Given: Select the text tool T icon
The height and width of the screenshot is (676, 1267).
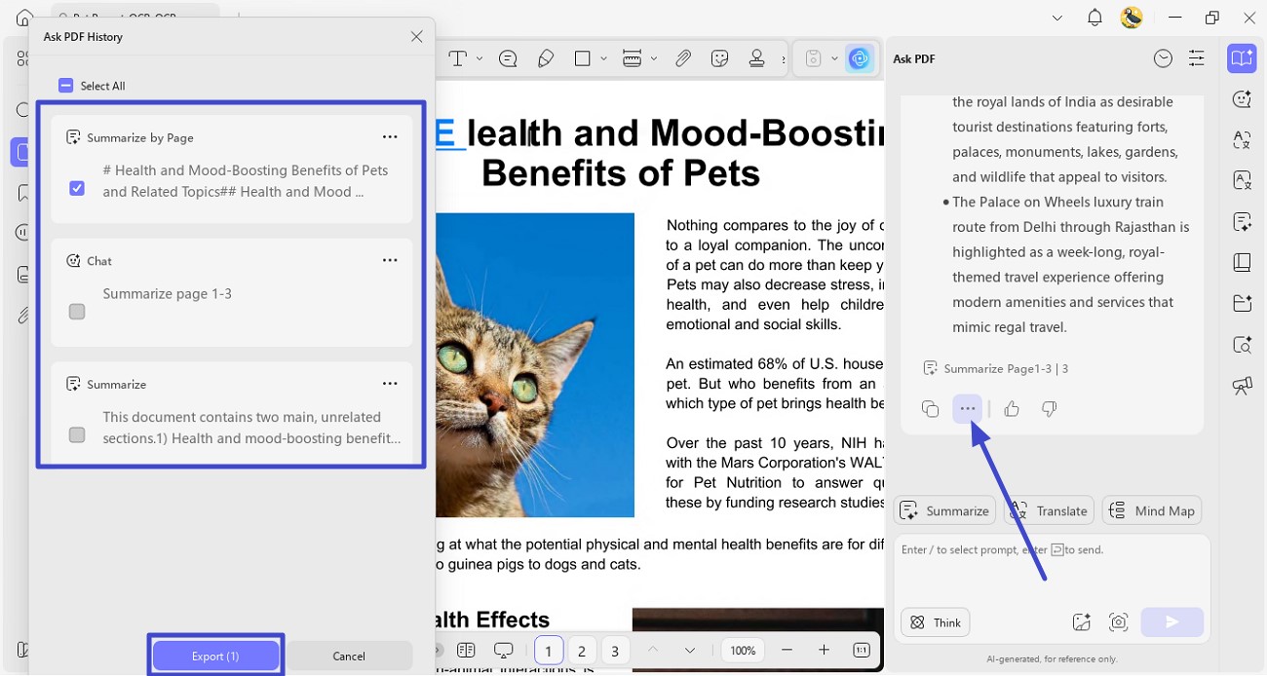Looking at the screenshot, I should (x=457, y=58).
